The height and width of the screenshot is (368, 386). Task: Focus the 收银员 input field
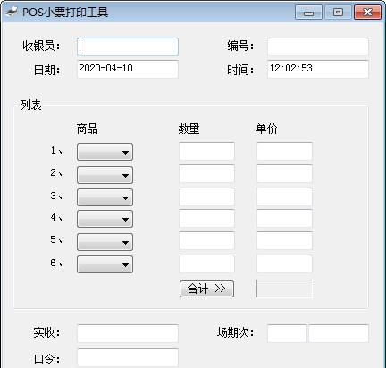[128, 46]
